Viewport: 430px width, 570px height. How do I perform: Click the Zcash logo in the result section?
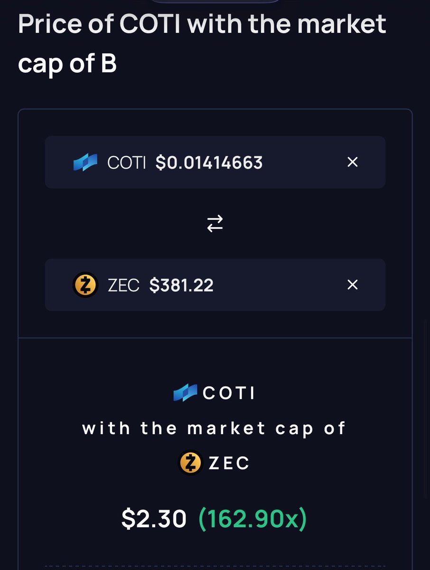[190, 463]
